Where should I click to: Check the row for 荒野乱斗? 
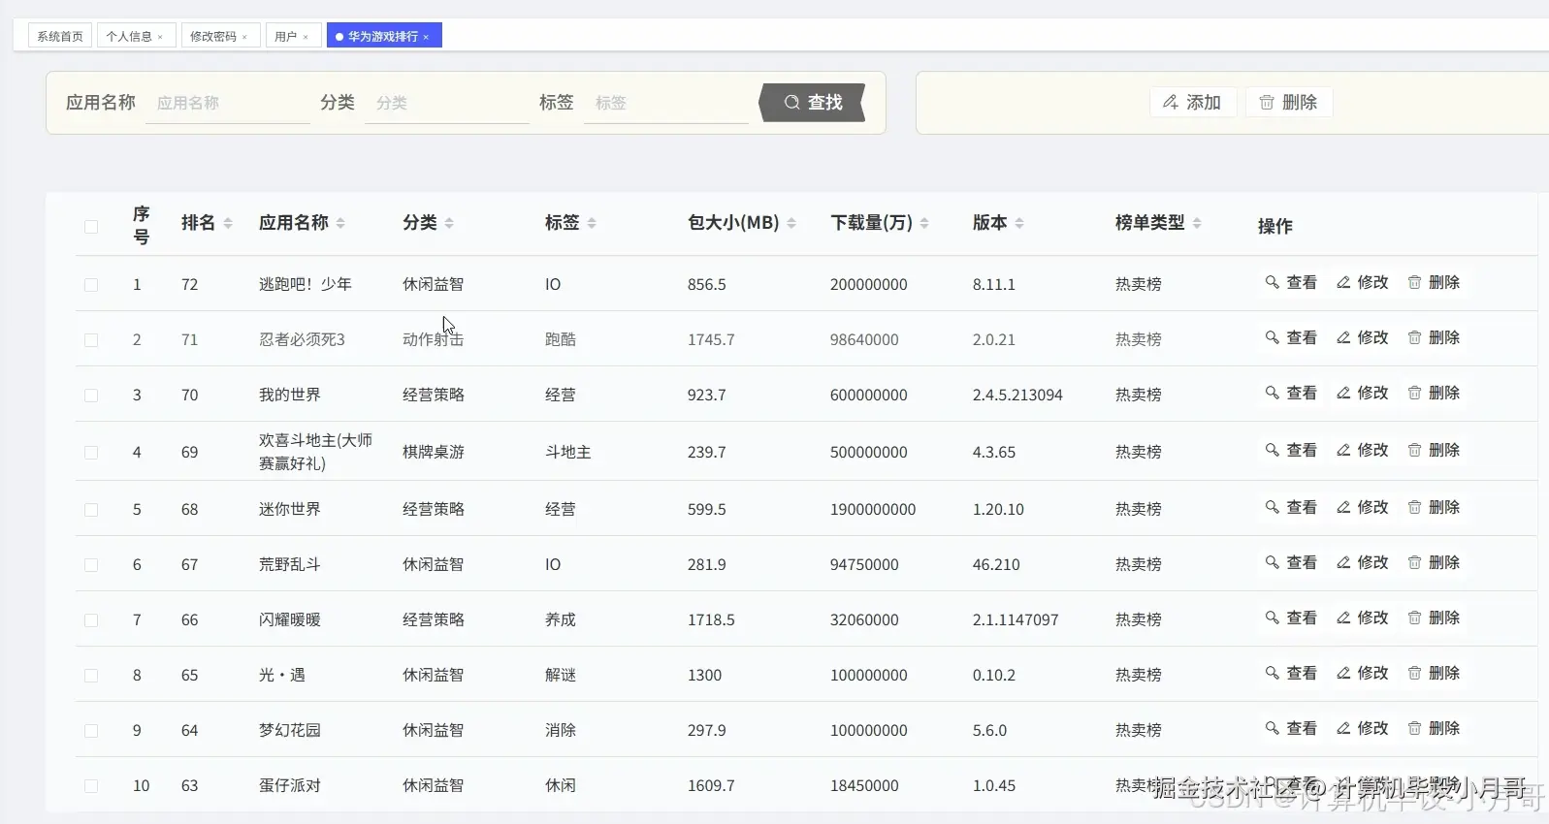pyautogui.click(x=91, y=565)
